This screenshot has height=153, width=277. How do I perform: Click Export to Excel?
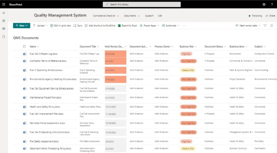127,25
